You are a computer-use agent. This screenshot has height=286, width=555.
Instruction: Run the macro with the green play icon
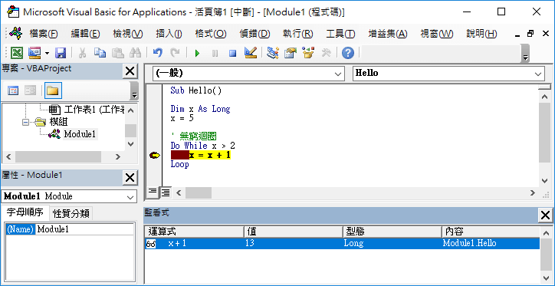[x=197, y=54]
